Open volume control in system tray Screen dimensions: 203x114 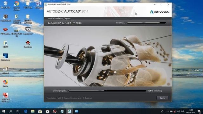(178, 111)
